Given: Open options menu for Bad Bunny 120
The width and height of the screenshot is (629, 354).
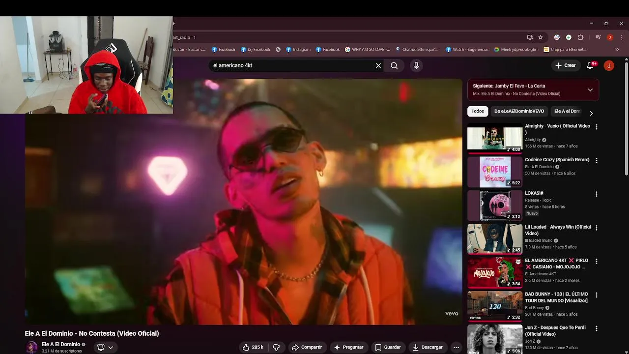Looking at the screenshot, I should [x=597, y=295].
